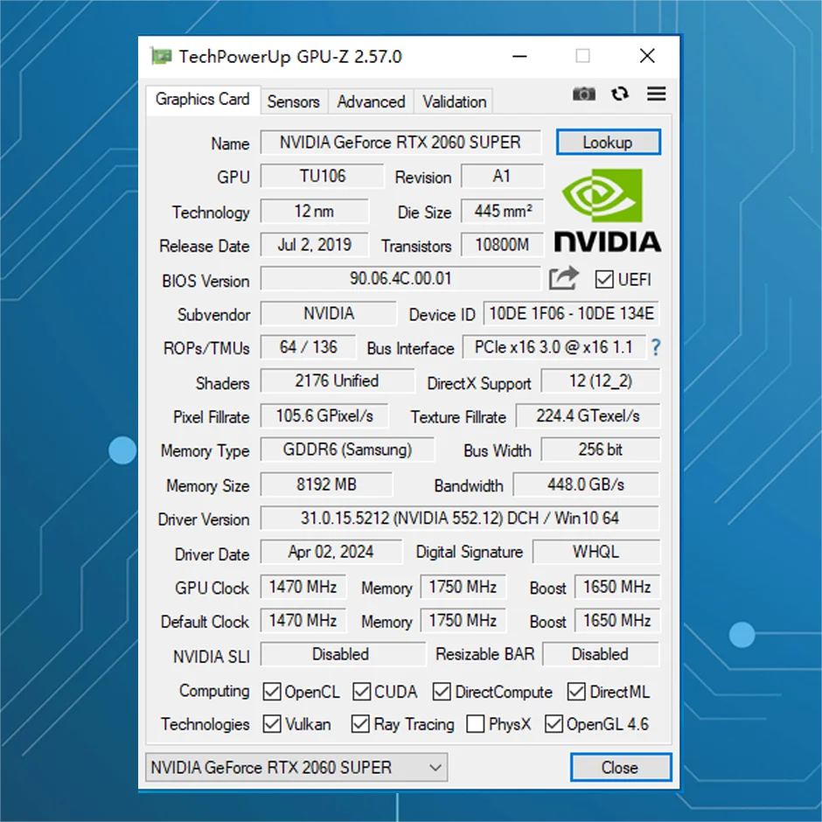Click the Memory Size field 8192 MB
Screen dimensions: 822x822
[326, 484]
